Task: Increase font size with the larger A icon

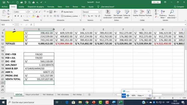Action: coord(37,12)
